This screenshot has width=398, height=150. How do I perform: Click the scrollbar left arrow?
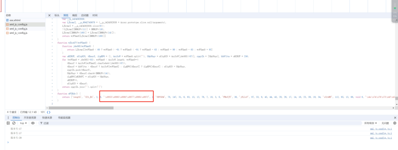tap(47, 108)
